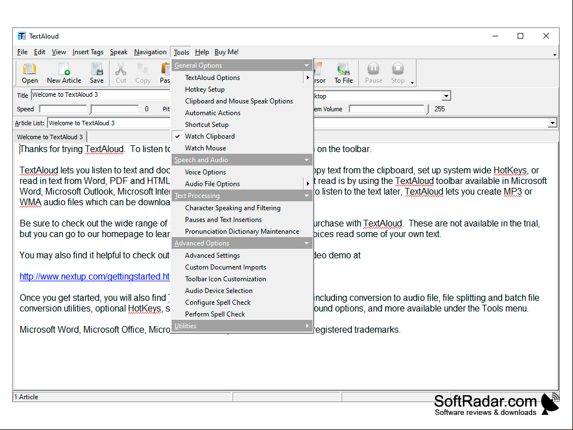Expand toolbar overflow arrow next to Stop
573x430 pixels.
(412, 83)
